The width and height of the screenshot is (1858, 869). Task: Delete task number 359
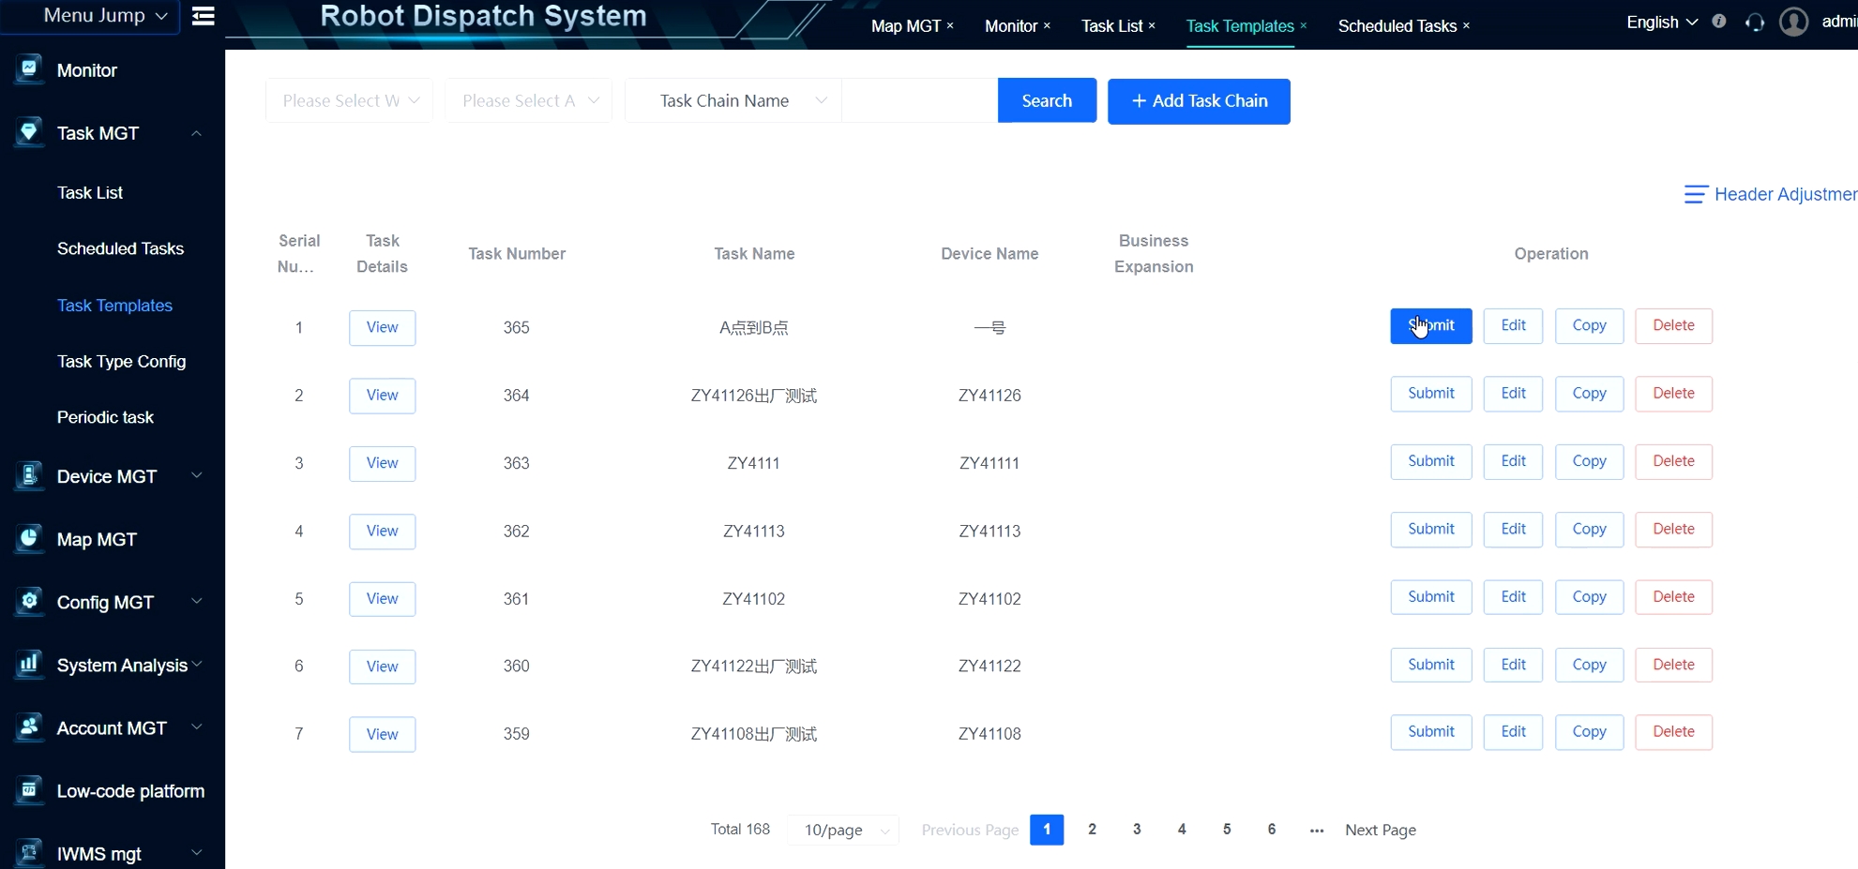(1673, 732)
